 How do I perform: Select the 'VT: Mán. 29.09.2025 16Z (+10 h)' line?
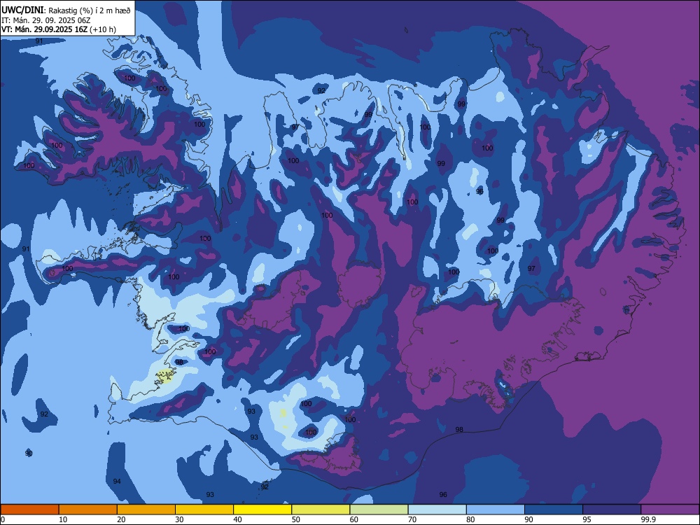(59, 29)
